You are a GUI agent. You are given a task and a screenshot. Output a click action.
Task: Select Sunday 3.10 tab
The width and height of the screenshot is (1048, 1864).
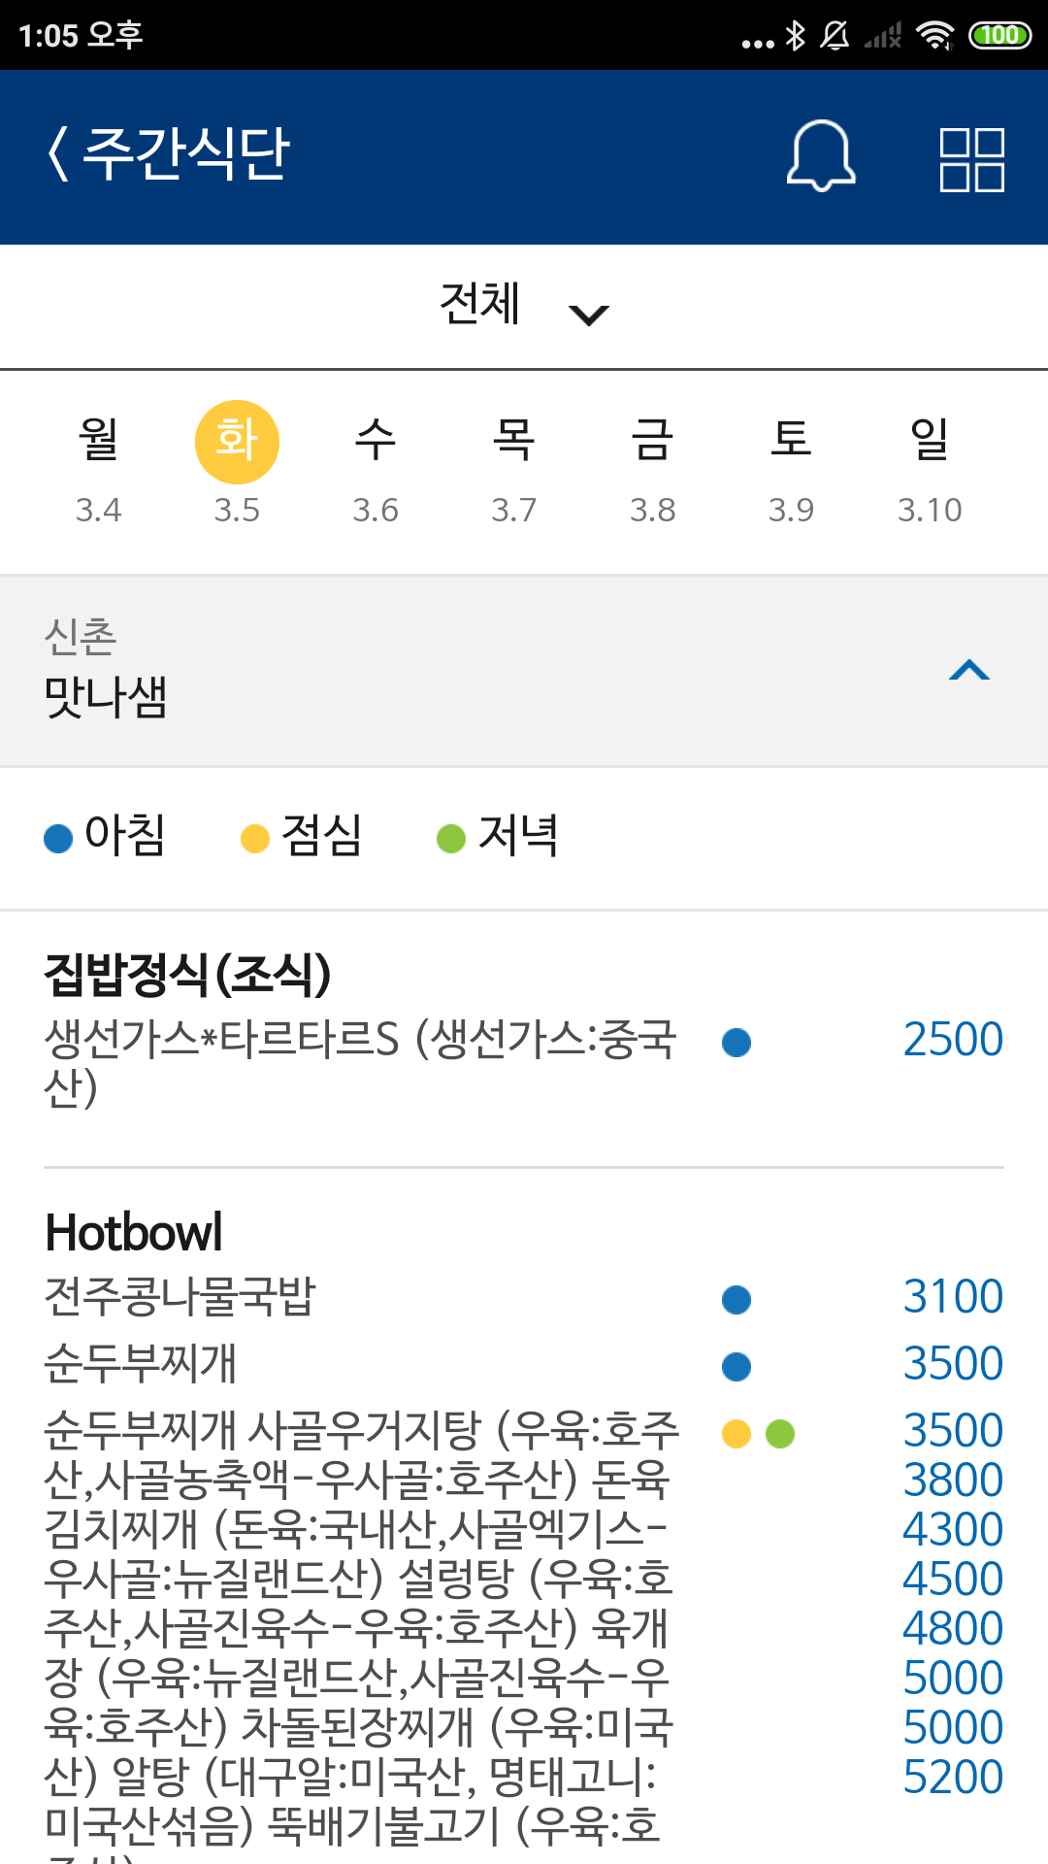pos(930,468)
